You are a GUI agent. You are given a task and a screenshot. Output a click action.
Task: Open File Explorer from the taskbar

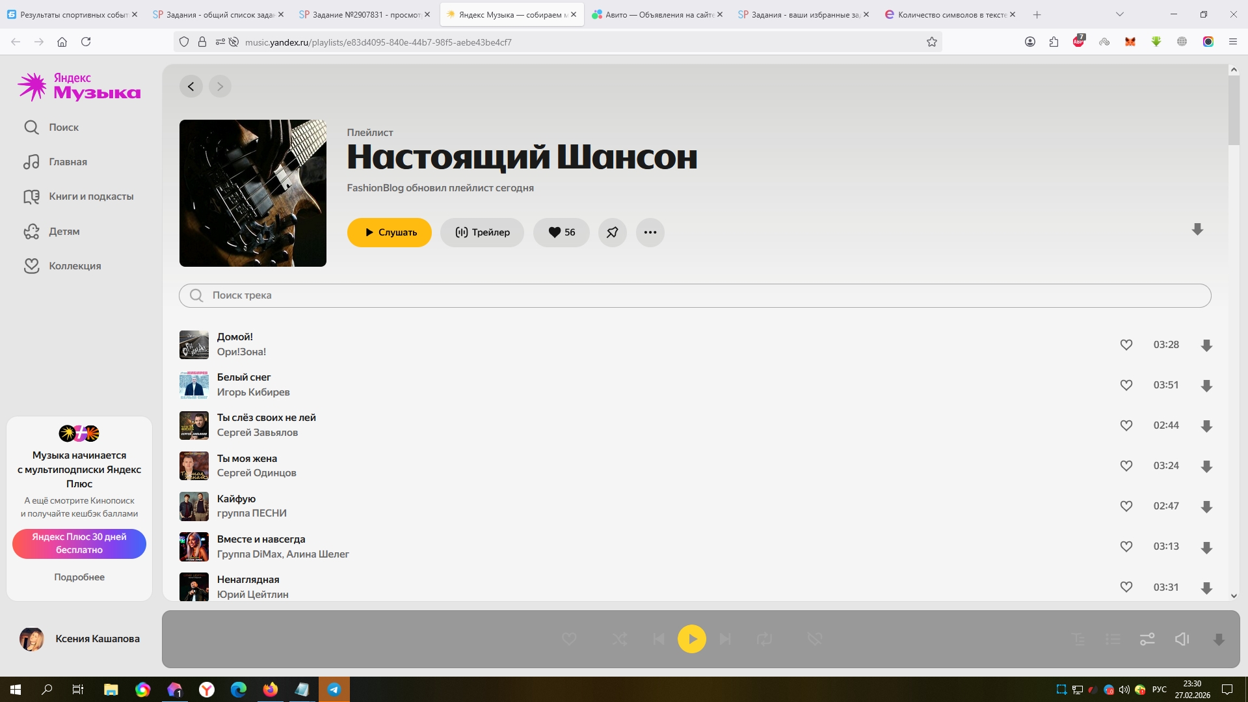[111, 690]
